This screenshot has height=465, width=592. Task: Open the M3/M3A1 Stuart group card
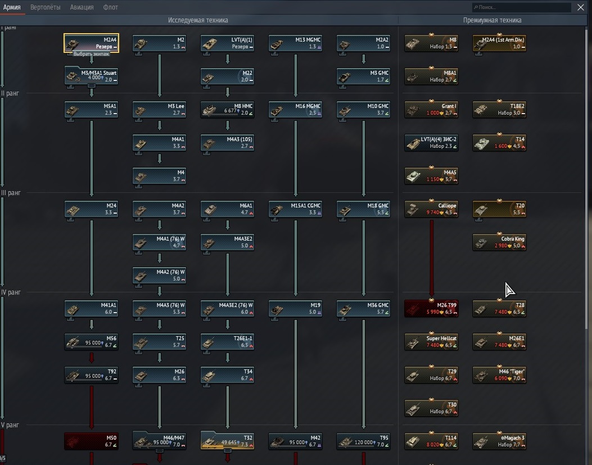(92, 76)
